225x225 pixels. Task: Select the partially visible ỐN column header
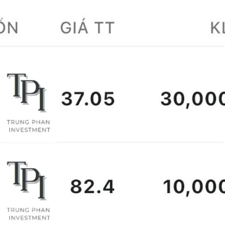[9, 26]
